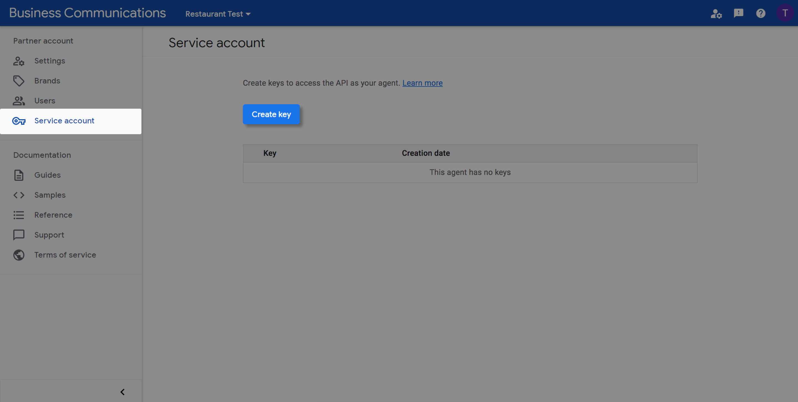Expand the Restaurant Test agent dropdown
This screenshot has width=798, height=402.
(x=218, y=14)
